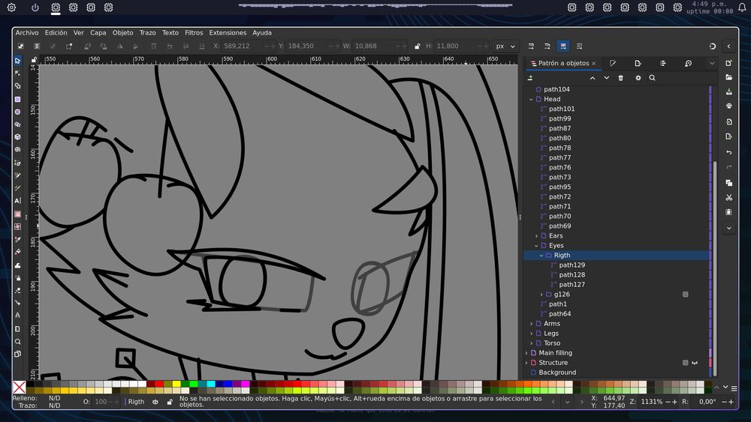Open the Fill and Stroke dialog tab

tap(613, 63)
